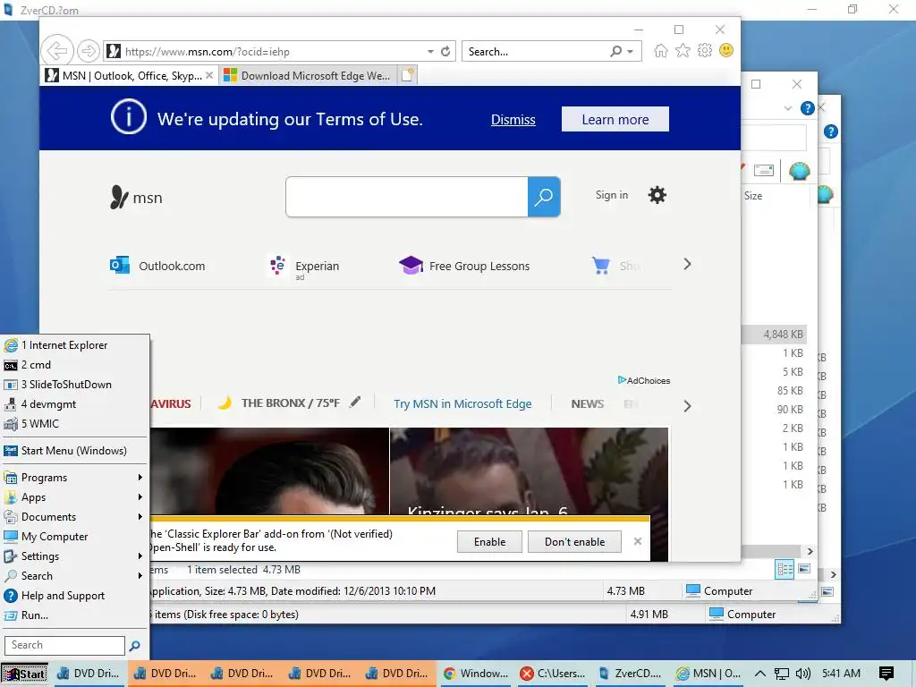Click Try MSN in Microsoft Edge
The height and width of the screenshot is (687, 916).
pos(462,403)
